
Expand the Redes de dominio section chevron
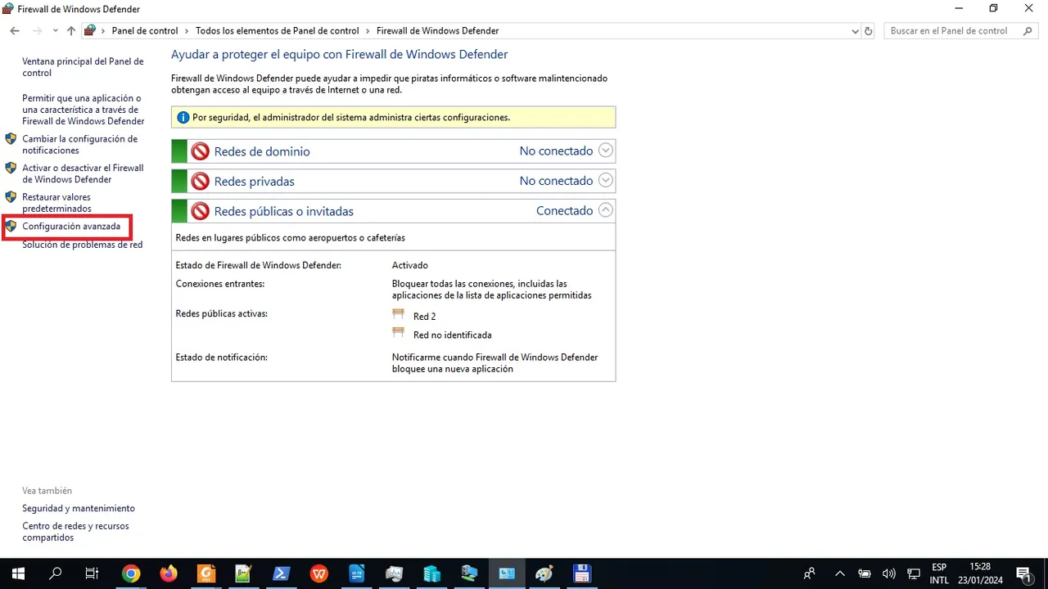tap(605, 151)
